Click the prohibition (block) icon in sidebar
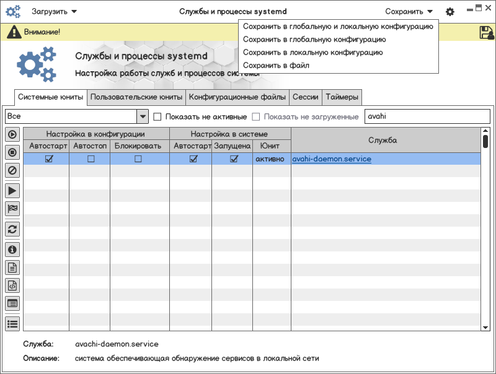Viewport: 496px width, 374px height. click(x=12, y=170)
